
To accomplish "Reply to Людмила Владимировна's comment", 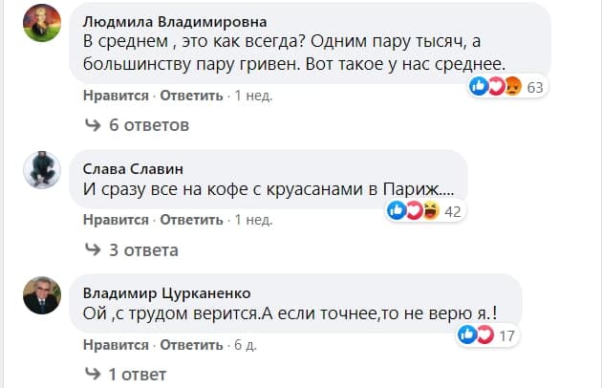I will [192, 96].
